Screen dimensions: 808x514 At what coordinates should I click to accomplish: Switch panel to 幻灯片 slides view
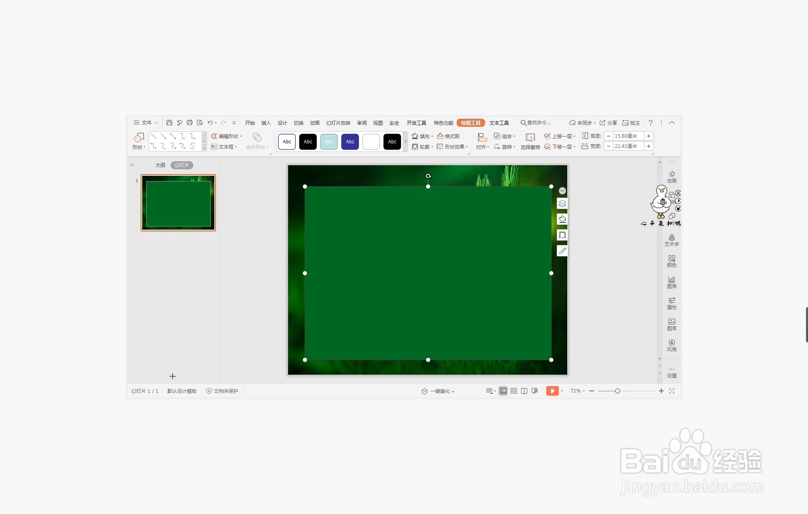[x=182, y=165]
